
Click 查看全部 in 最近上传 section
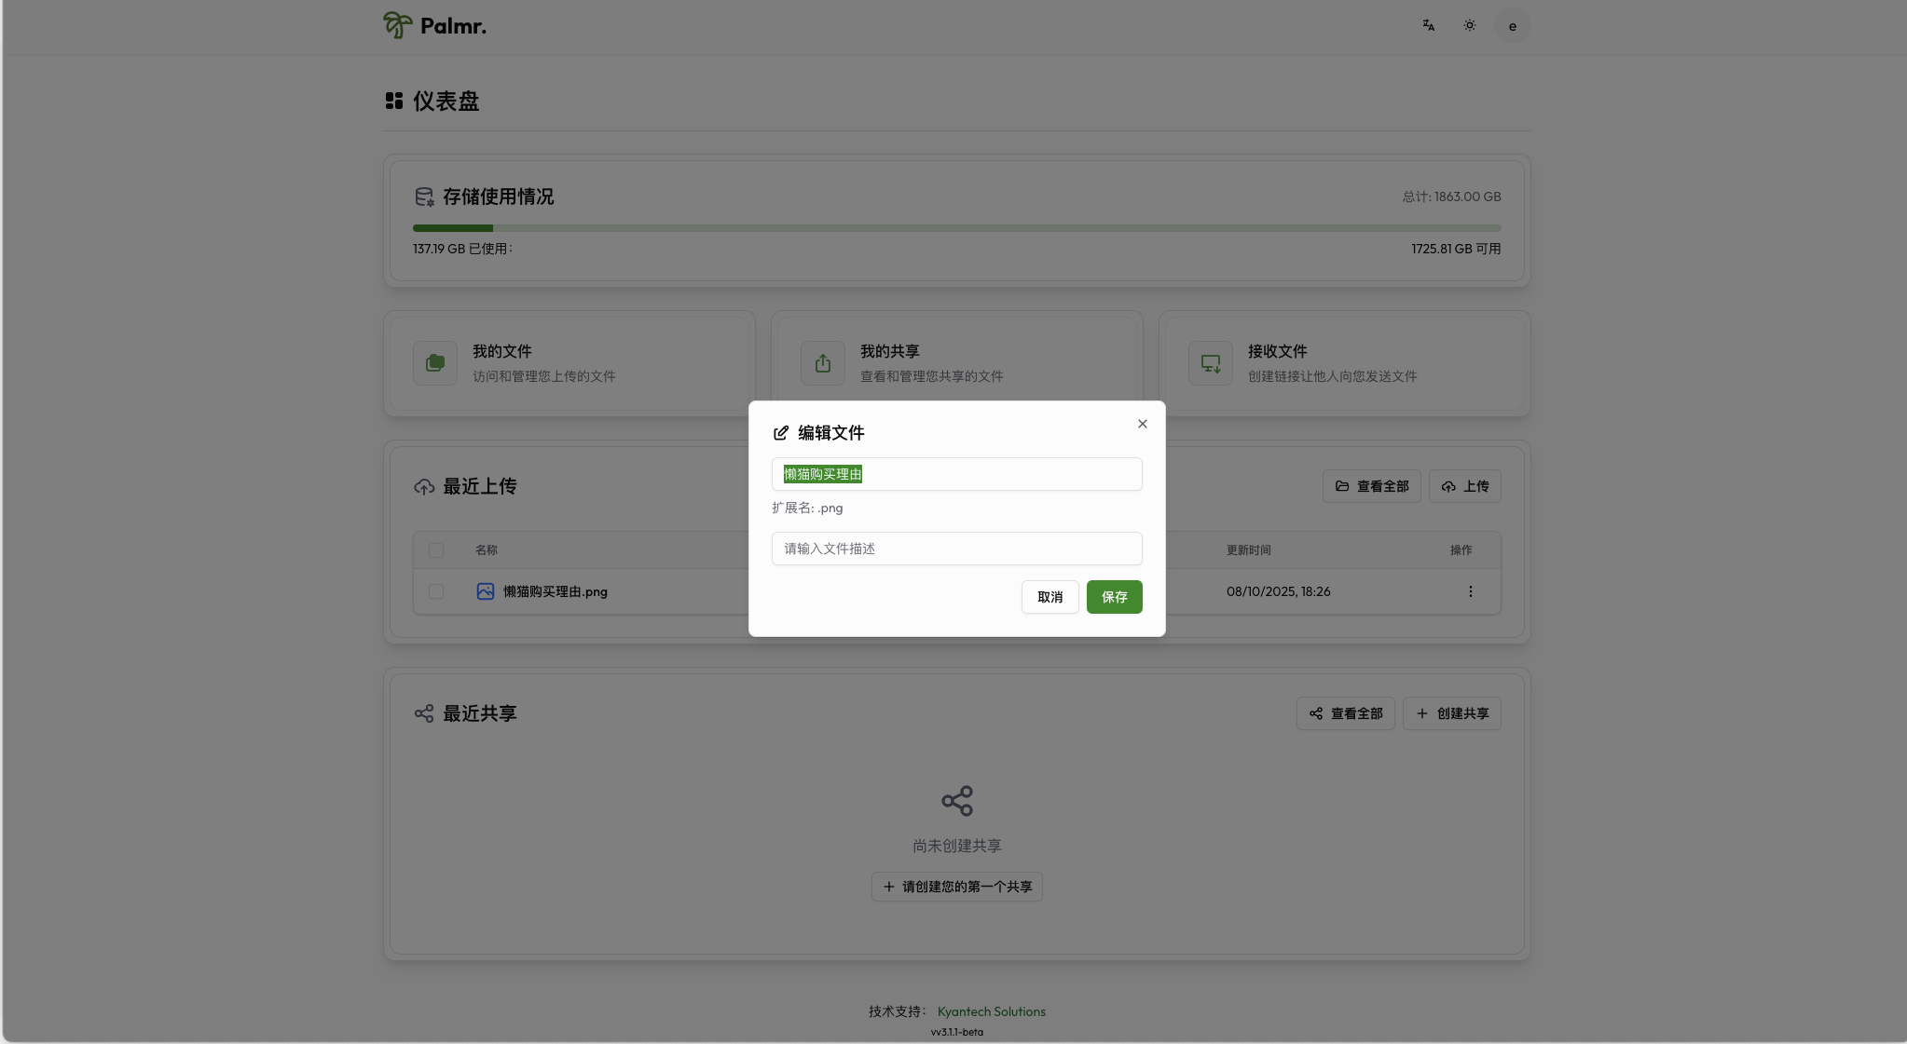1372,486
